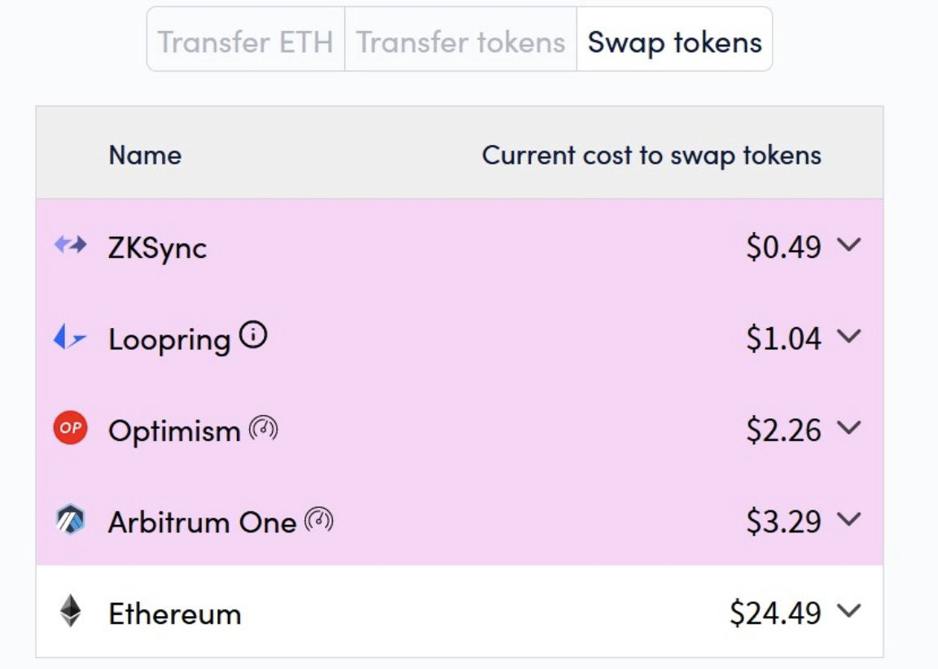Expand the ZKSync row chevron
The image size is (938, 669).
coord(849,244)
